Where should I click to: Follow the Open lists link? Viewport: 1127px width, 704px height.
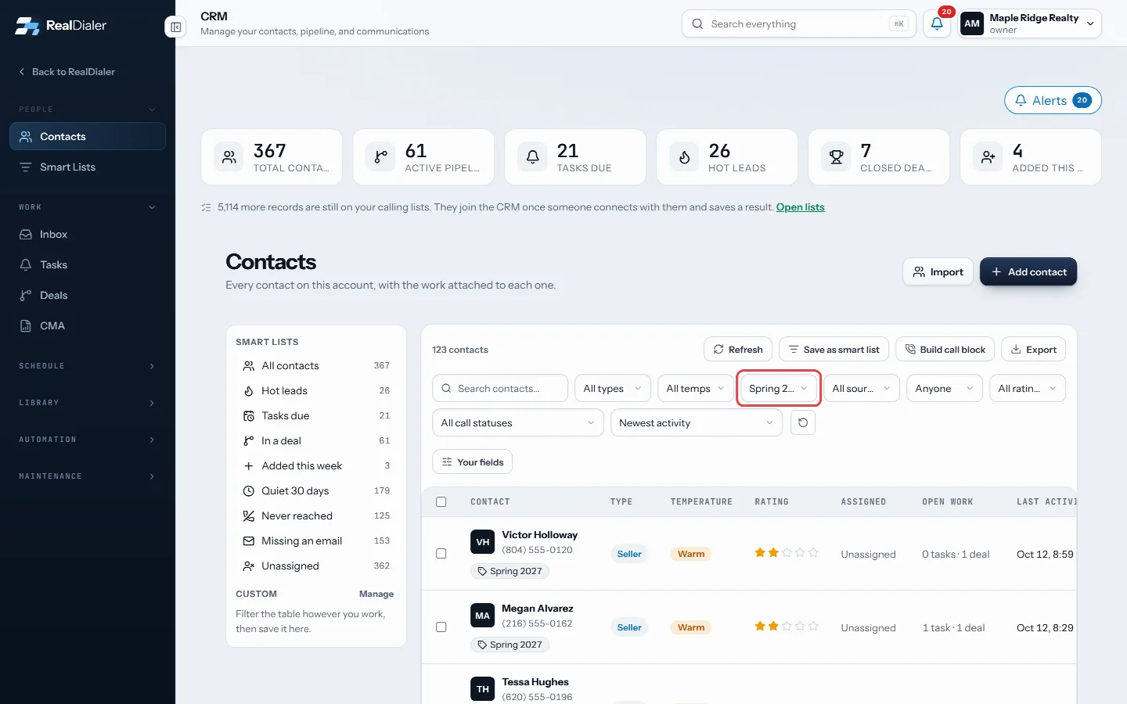click(800, 207)
